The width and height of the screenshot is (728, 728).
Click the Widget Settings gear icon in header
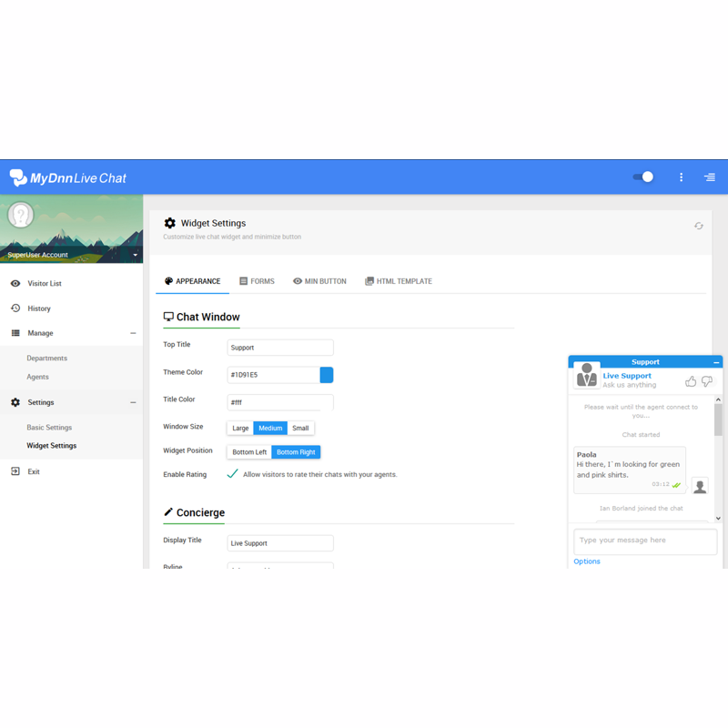[170, 223]
